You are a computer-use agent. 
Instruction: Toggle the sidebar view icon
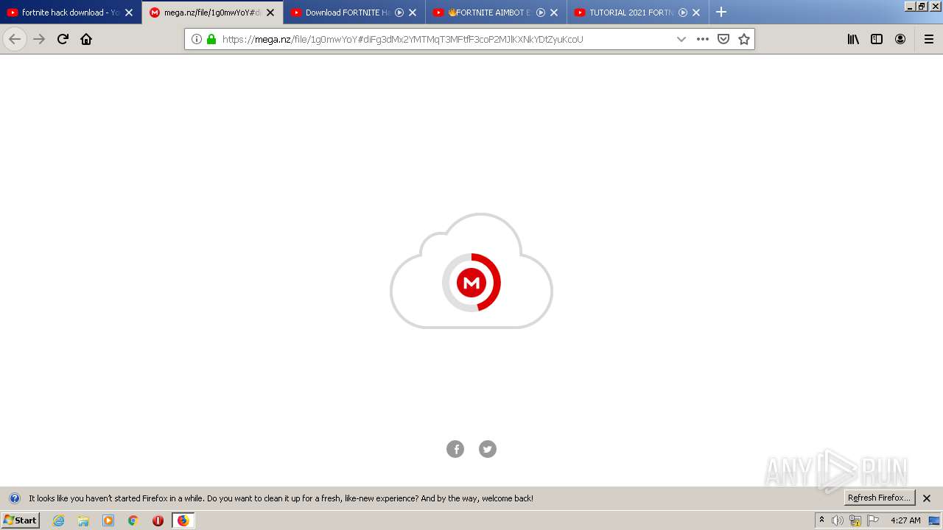[x=877, y=39]
